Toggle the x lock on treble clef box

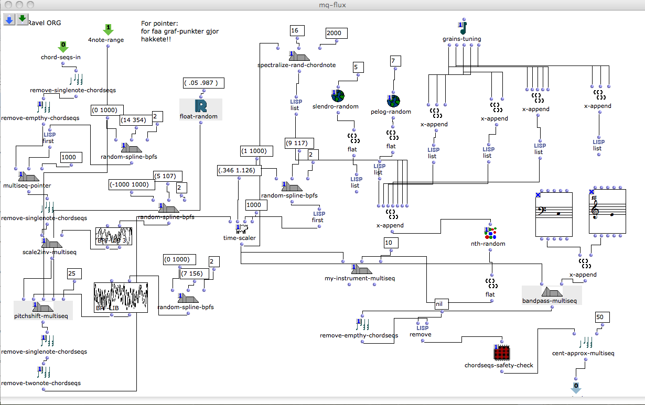click(592, 192)
